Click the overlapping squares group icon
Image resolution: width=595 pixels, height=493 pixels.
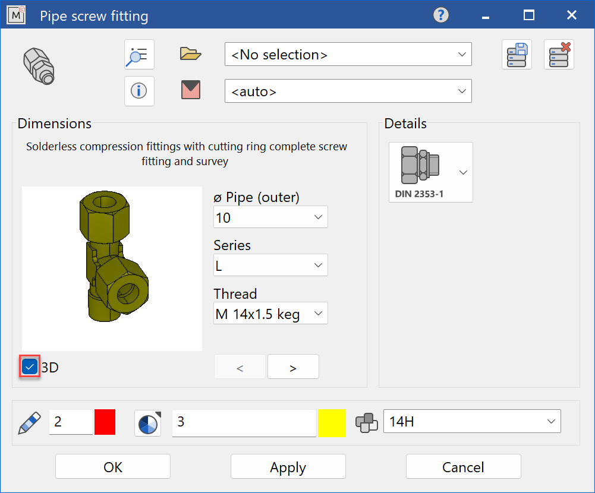coord(367,422)
